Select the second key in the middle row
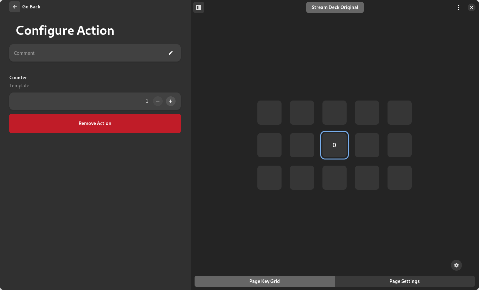The image size is (479, 290). tap(302, 145)
